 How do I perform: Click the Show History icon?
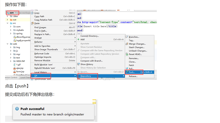(x=78, y=64)
